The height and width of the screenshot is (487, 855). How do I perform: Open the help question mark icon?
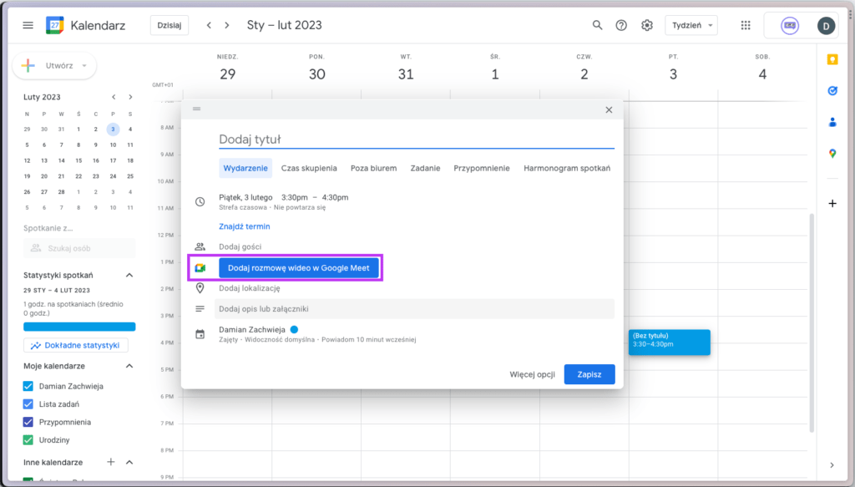621,25
